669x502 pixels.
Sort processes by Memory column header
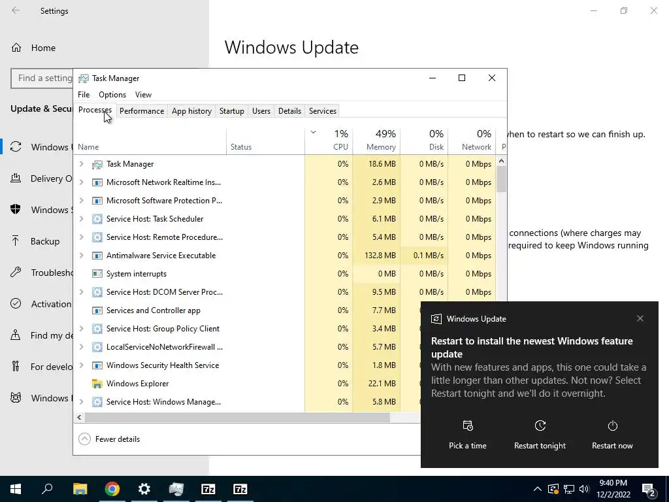click(377, 141)
